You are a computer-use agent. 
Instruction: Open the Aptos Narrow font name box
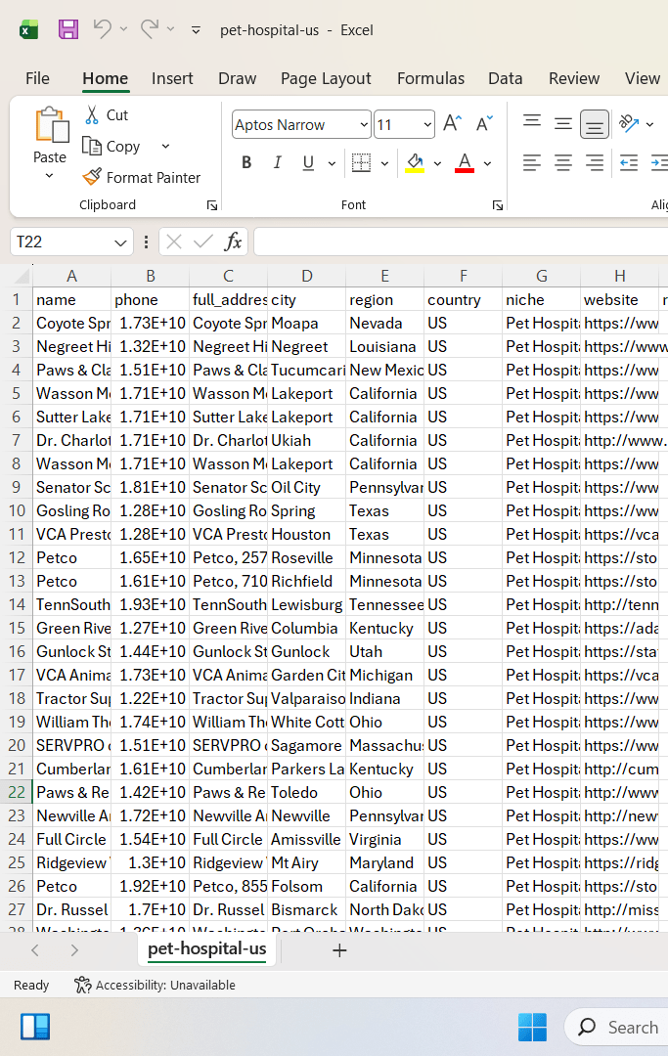[301, 124]
